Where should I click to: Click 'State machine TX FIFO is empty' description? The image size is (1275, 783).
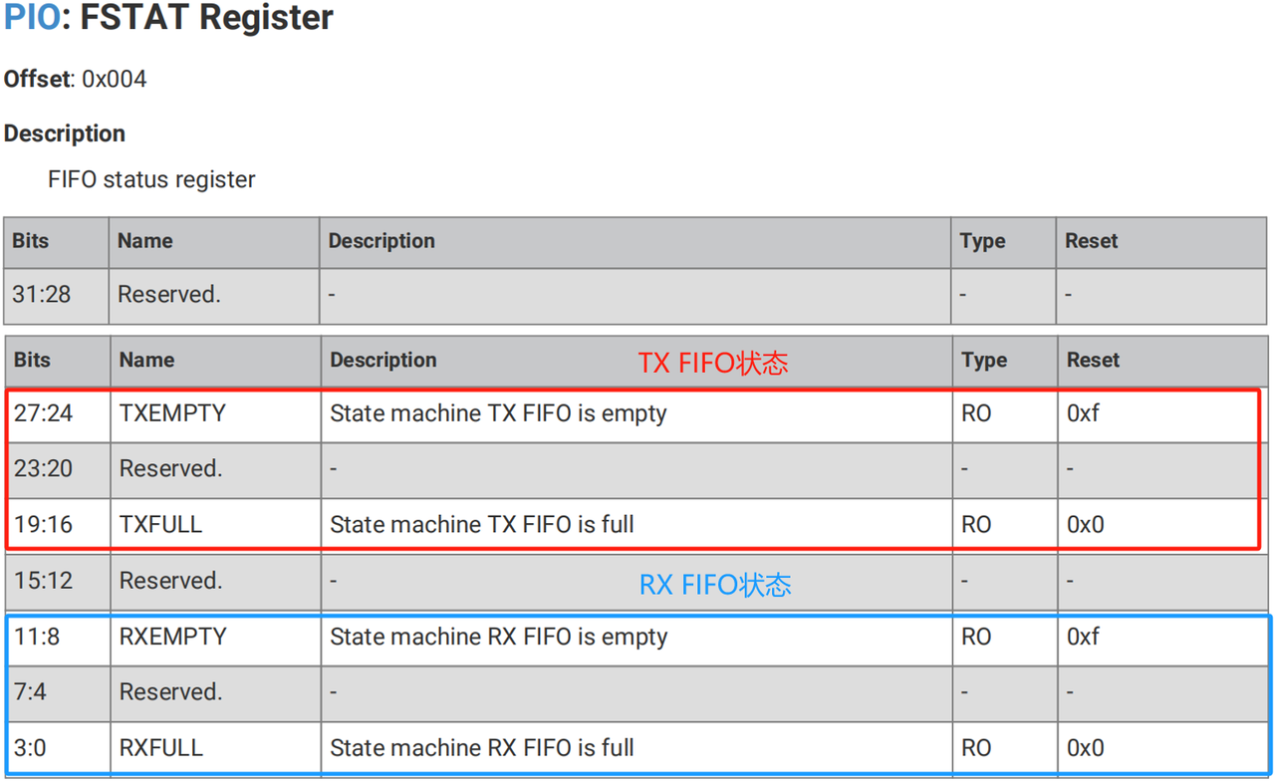pos(498,413)
